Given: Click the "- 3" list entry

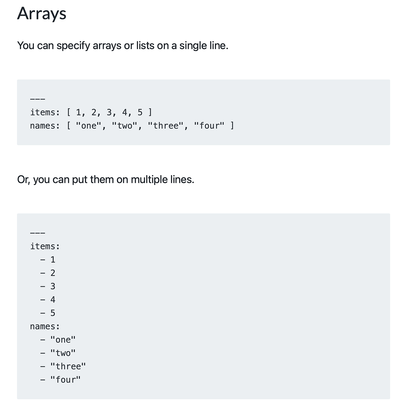Looking at the screenshot, I should point(48,286).
